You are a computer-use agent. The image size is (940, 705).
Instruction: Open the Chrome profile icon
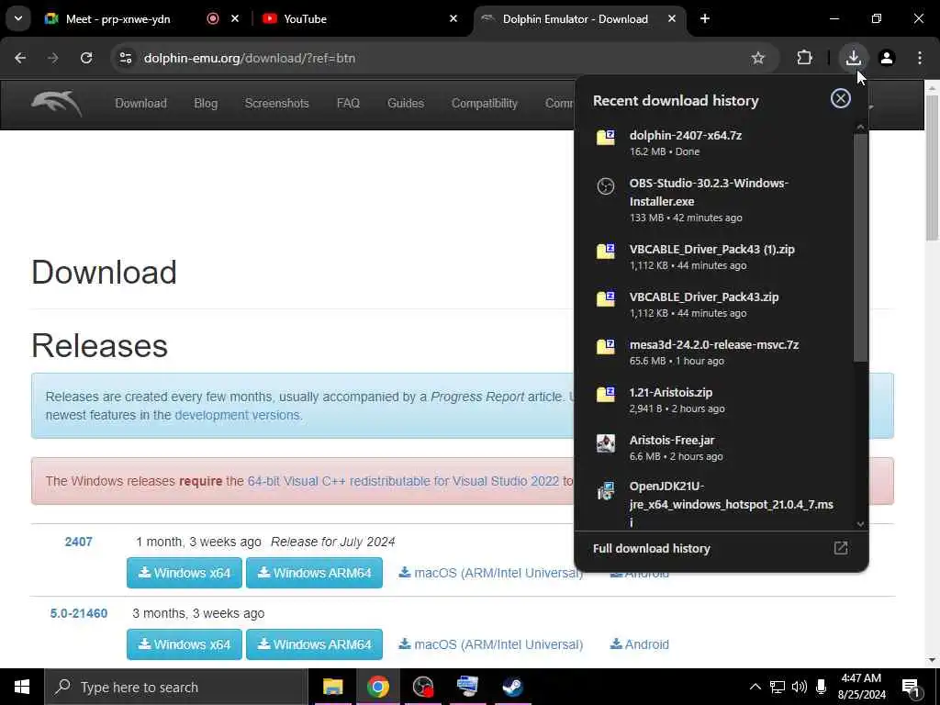click(887, 58)
